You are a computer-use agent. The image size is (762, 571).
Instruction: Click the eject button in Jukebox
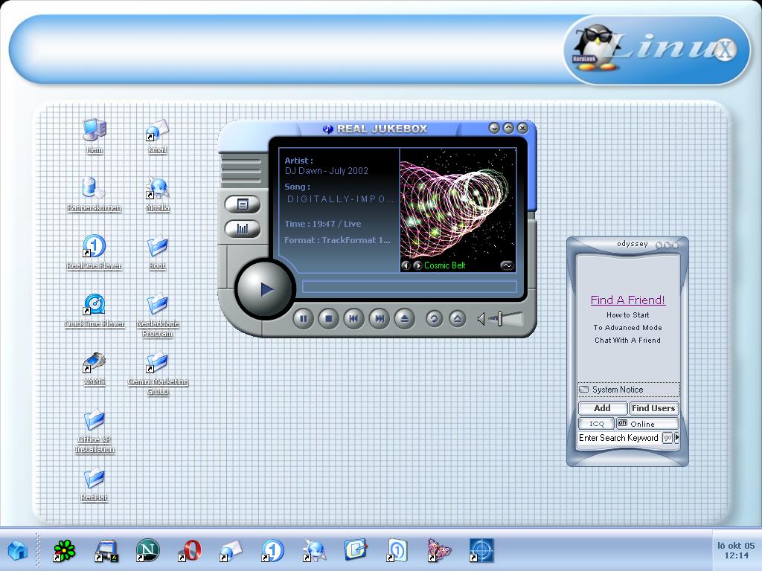click(404, 318)
